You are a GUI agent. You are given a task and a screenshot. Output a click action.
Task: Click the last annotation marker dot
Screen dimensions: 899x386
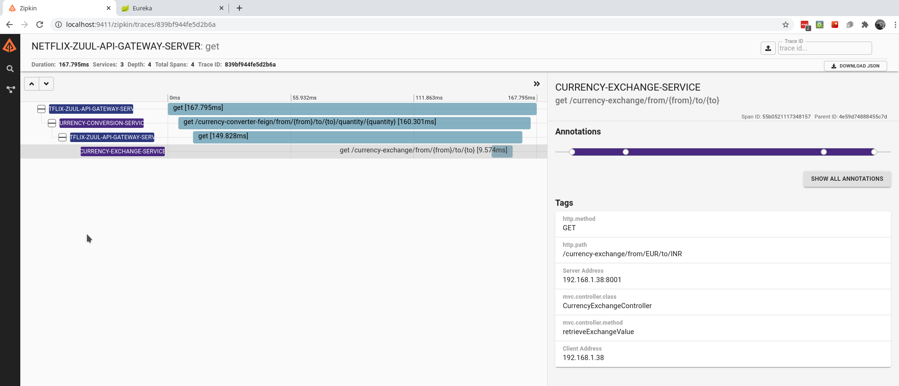point(874,152)
